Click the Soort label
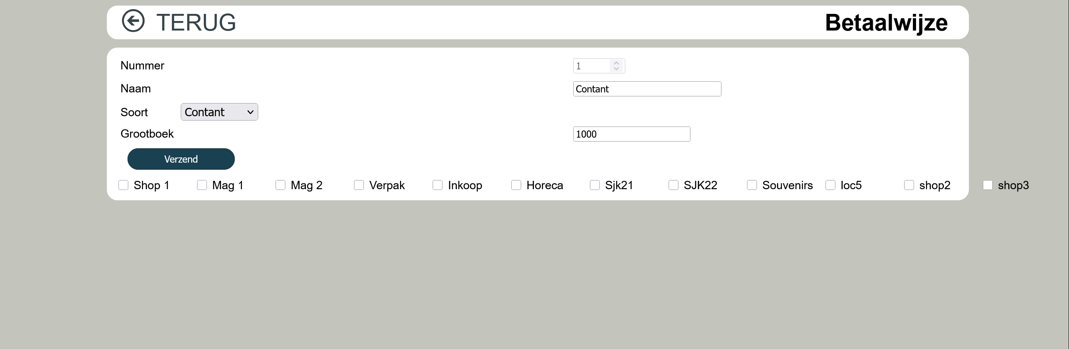Viewport: 1069px width, 349px height. [134, 112]
